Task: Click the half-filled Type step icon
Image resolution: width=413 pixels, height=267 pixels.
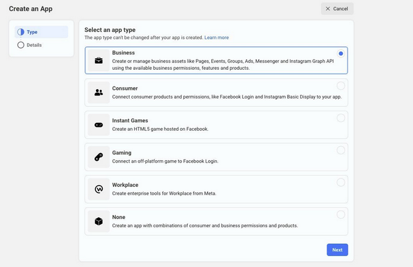Action: (x=20, y=32)
